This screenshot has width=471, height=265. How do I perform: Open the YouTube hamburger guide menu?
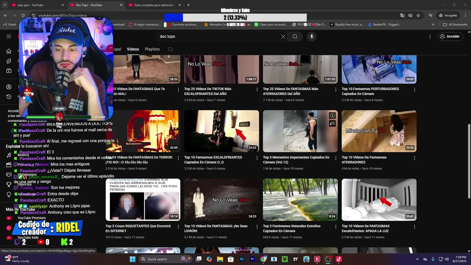pos(9,36)
